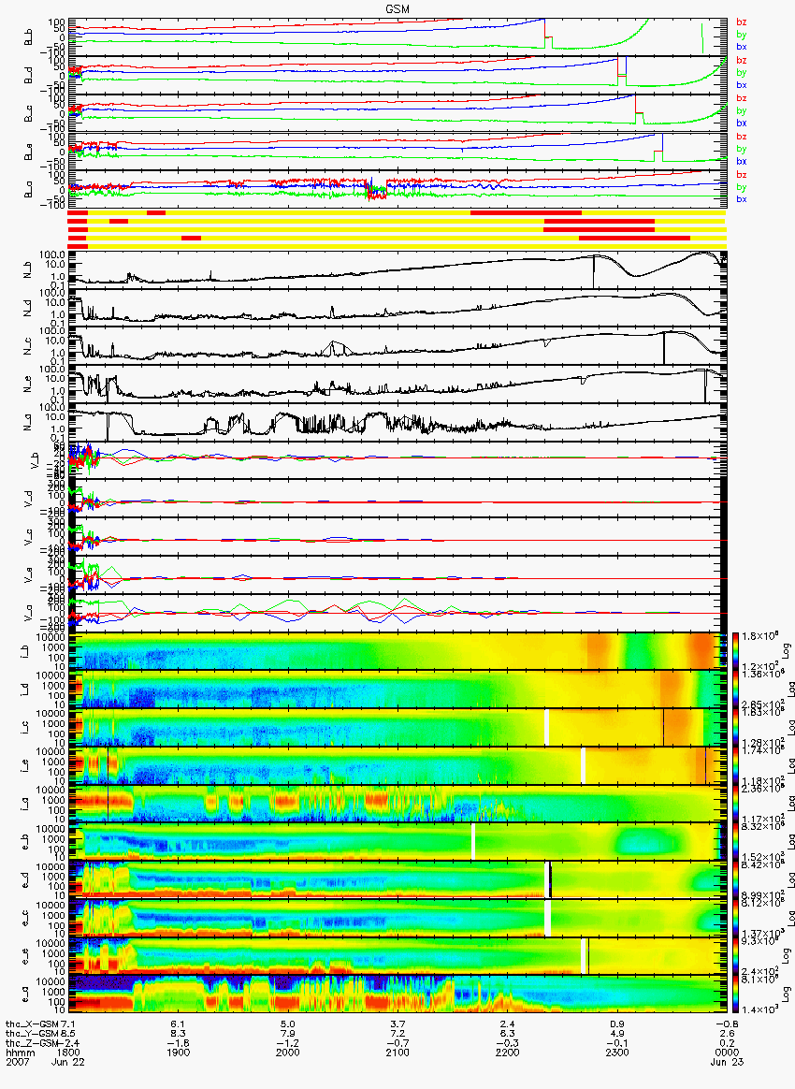Click the thc_X-GSM axis label
This screenshot has width=795, height=1089.
(x=32, y=1024)
